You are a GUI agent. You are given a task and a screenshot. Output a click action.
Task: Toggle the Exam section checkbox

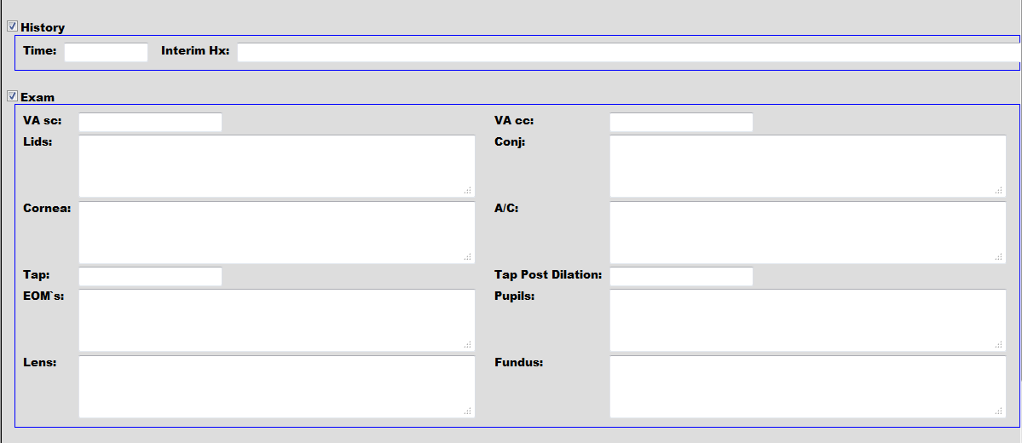click(12, 96)
